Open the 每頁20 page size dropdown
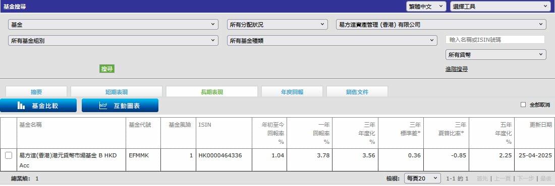The width and height of the screenshot is (555, 186). tap(423, 178)
